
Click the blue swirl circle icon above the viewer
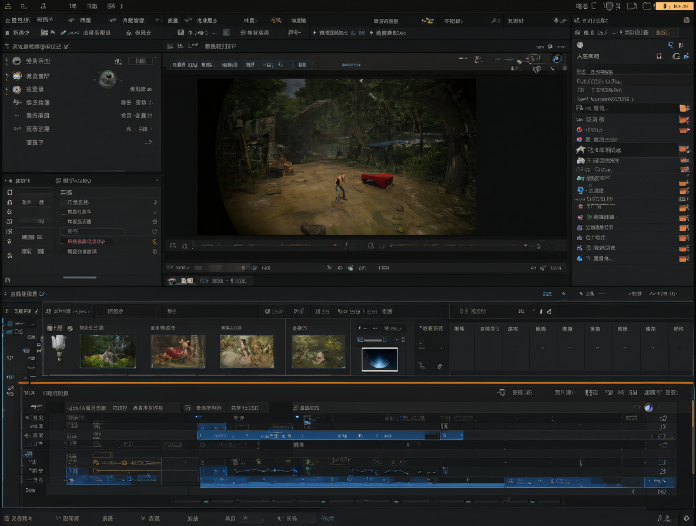tap(557, 59)
